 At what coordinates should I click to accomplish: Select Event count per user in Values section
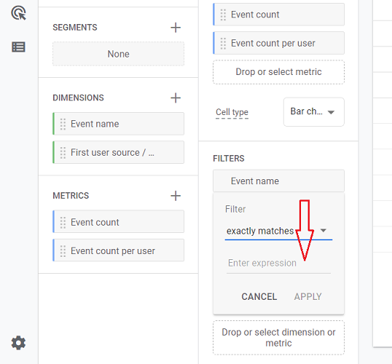point(278,43)
